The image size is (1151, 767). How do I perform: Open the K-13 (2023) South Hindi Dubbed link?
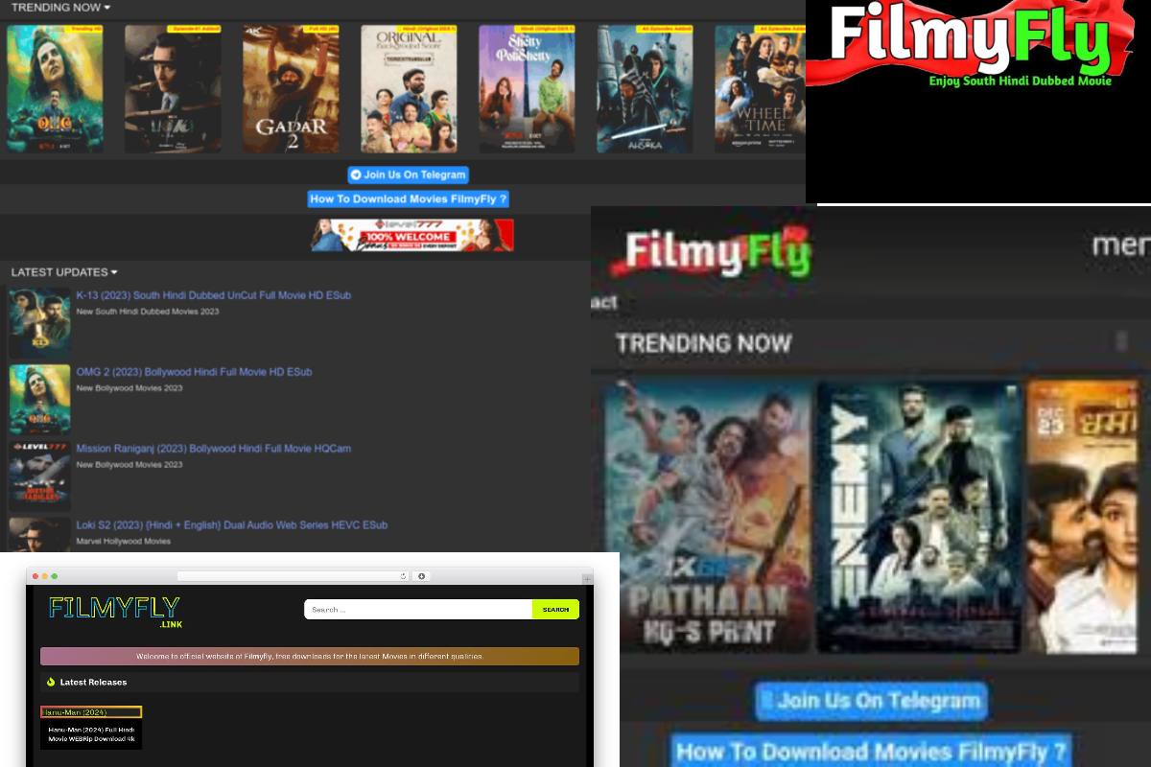pos(213,295)
